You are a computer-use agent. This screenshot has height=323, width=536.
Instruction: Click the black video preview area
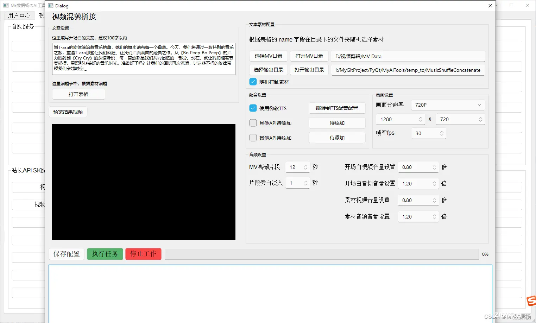pyautogui.click(x=144, y=182)
